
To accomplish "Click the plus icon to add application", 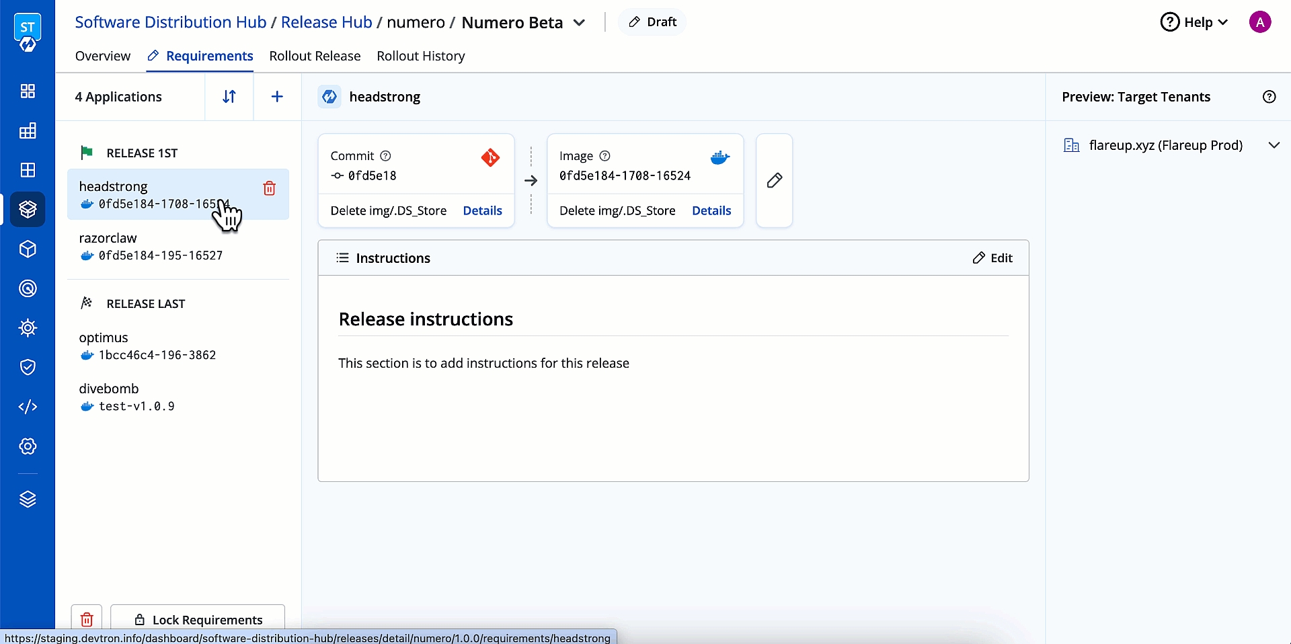I will point(277,97).
